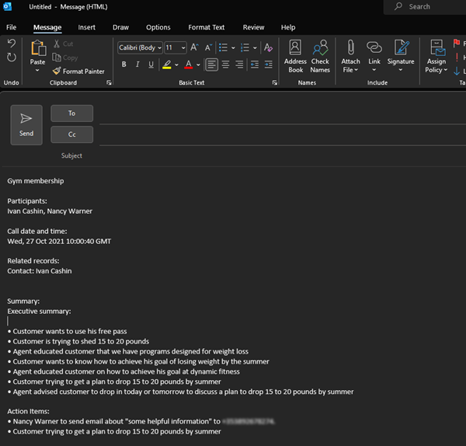Decrease font size with shrink font icon

point(208,47)
